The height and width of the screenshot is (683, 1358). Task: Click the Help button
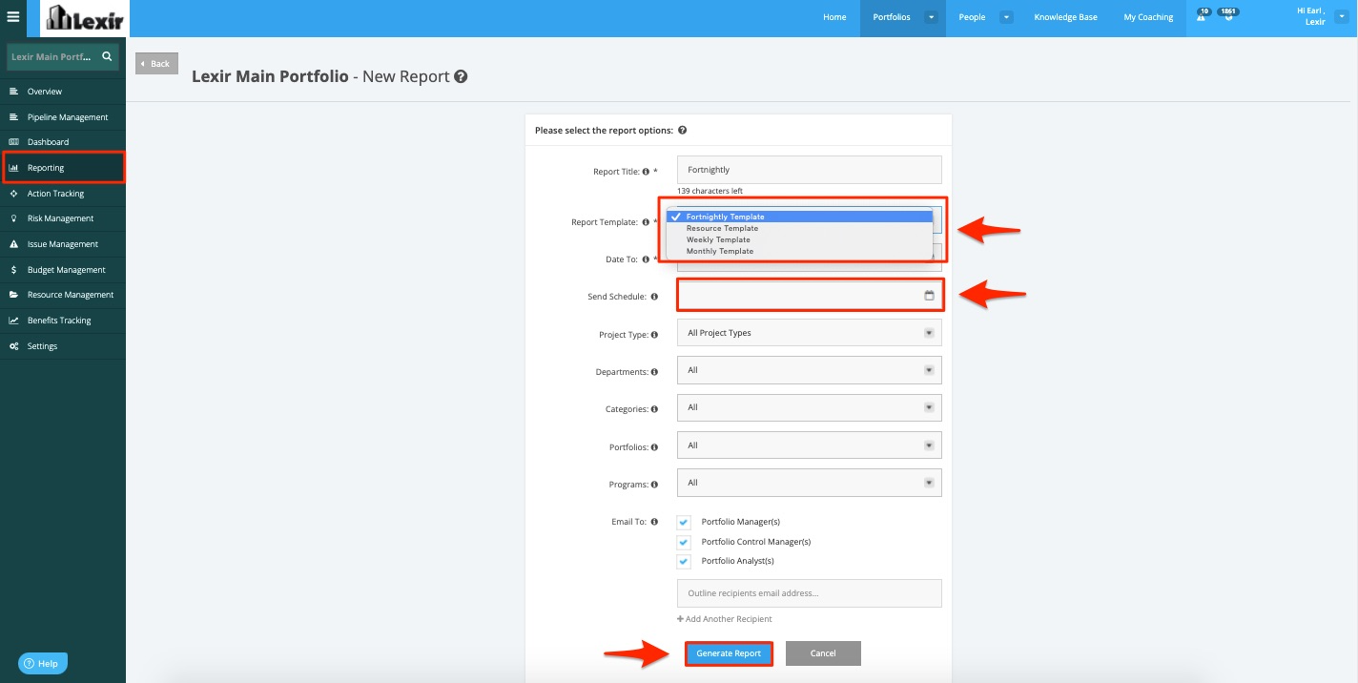click(x=43, y=663)
